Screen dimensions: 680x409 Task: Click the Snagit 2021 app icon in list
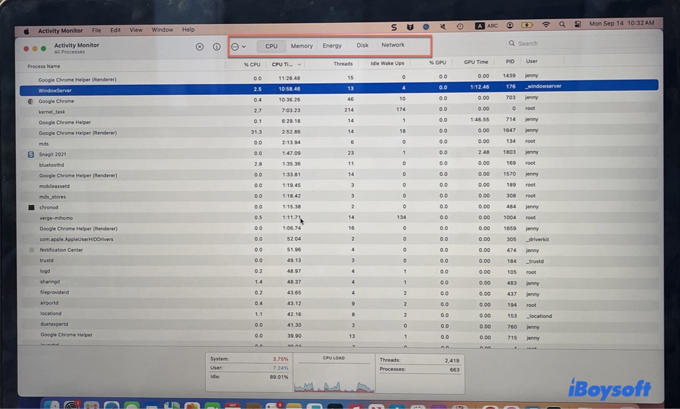(31, 154)
